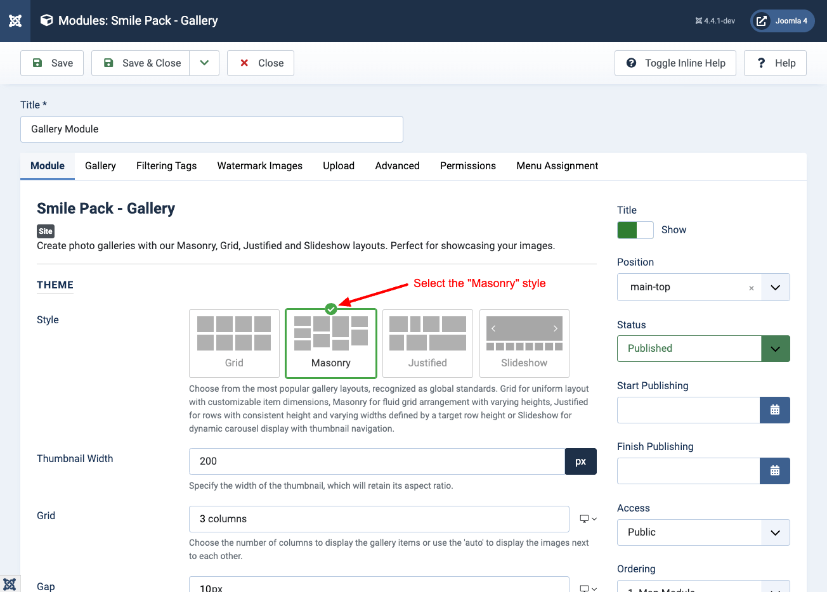Open the Status Published dropdown
The image size is (827, 592).
click(703, 349)
